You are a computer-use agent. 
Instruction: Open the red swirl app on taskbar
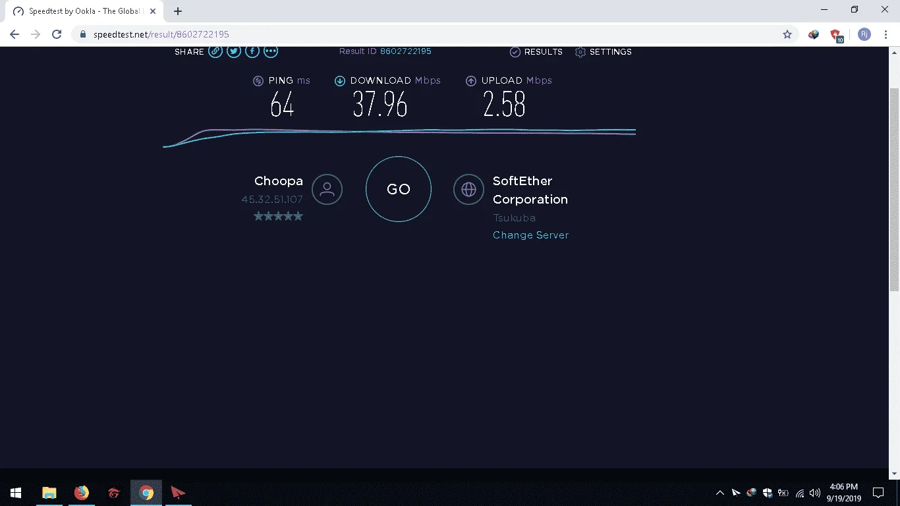coord(113,493)
